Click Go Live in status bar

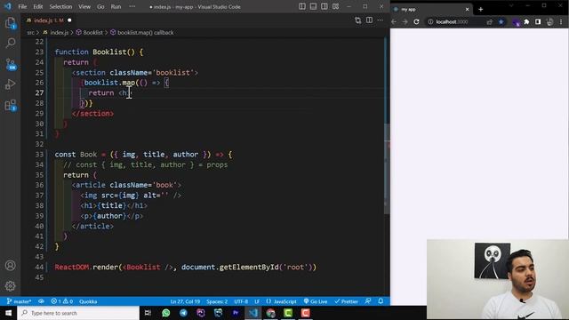click(x=316, y=301)
